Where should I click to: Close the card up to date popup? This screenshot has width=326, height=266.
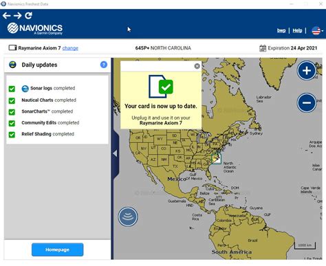(197, 66)
